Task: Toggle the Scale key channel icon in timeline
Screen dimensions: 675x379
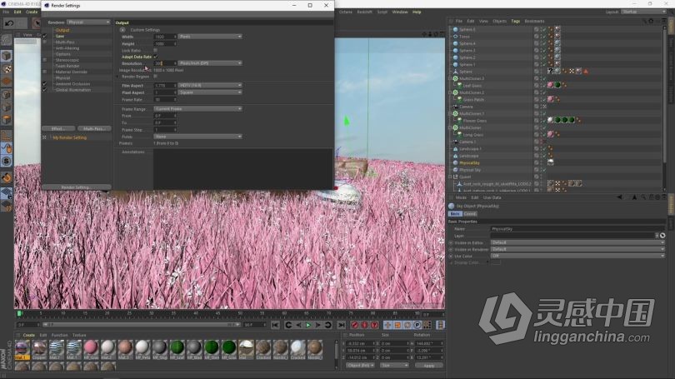Action: (x=397, y=325)
